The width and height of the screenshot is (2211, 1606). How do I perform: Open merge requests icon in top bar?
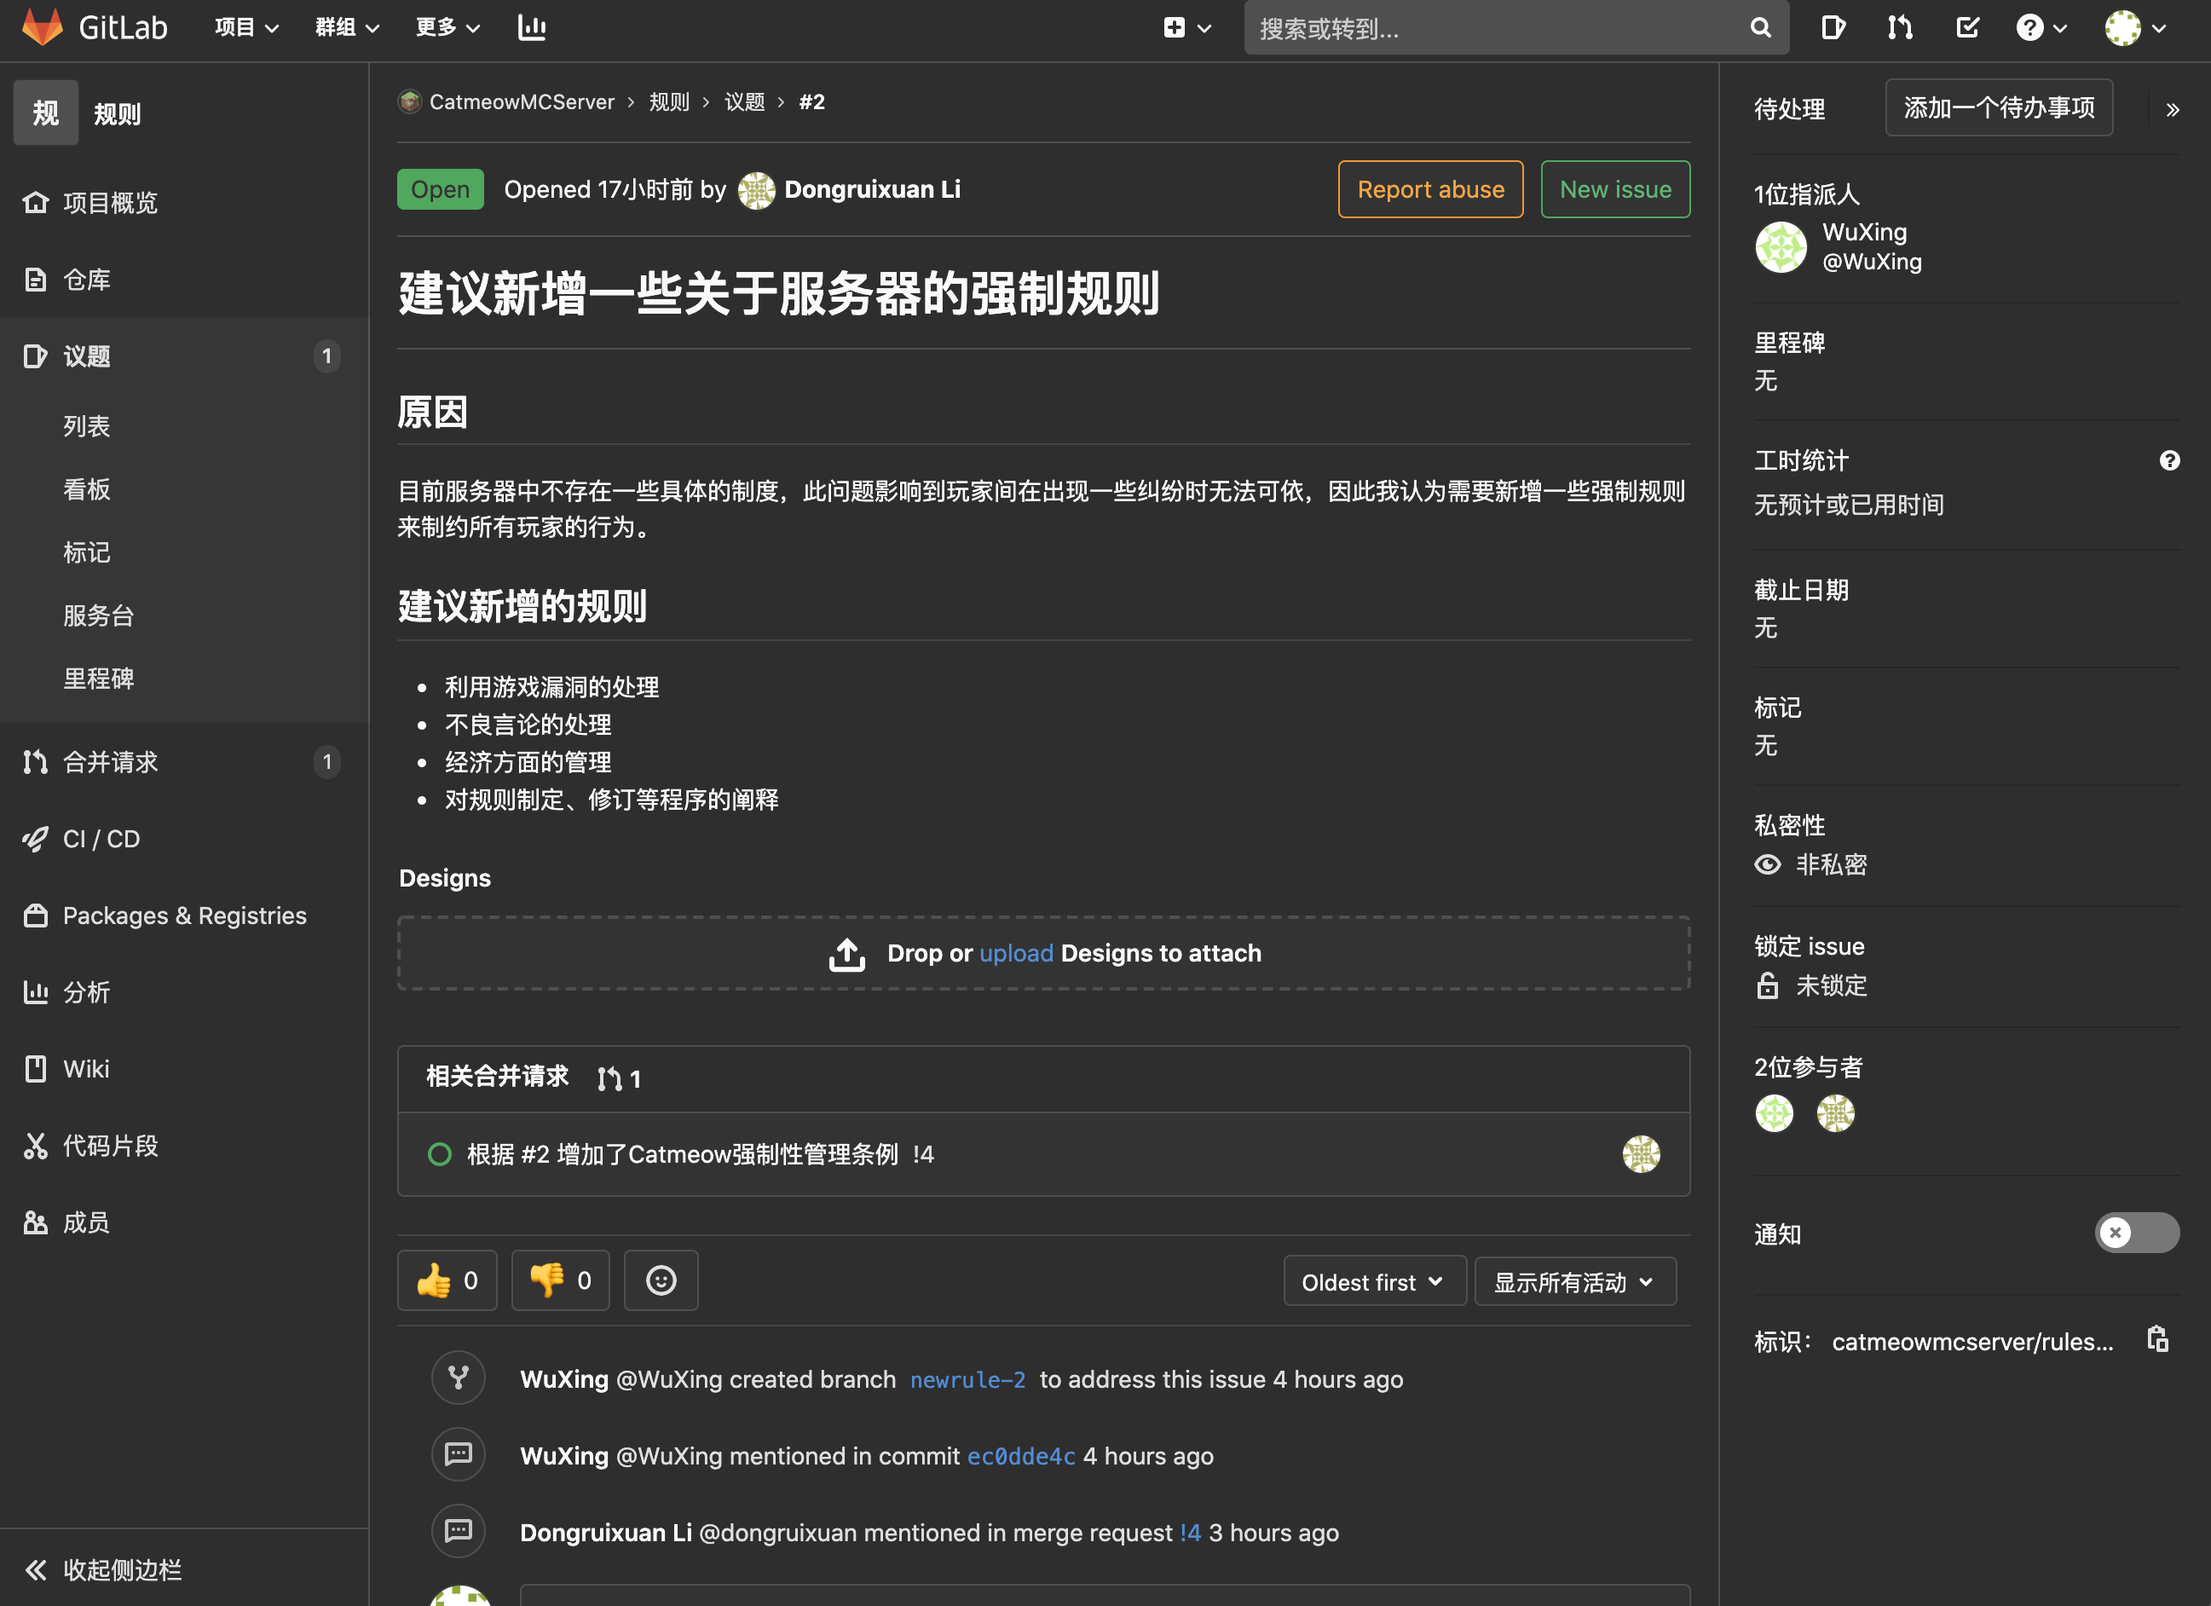pyautogui.click(x=1899, y=27)
